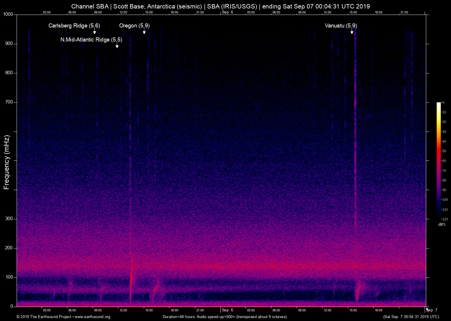This screenshot has width=451, height=321.
Task: Open the www.earthsound.org link in footer
Action: (x=92, y=317)
